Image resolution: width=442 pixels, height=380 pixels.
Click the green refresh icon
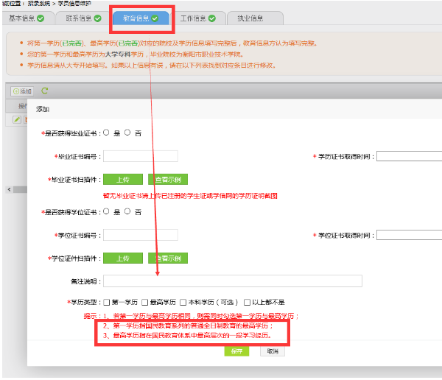(44, 91)
